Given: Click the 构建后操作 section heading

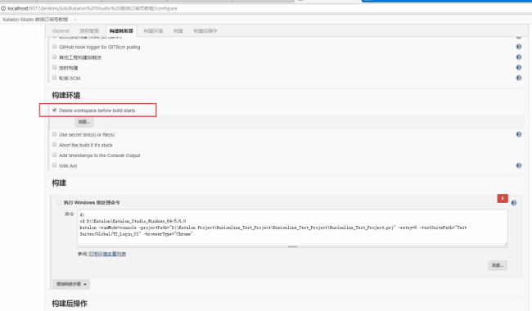Looking at the screenshot, I should pyautogui.click(x=70, y=304).
